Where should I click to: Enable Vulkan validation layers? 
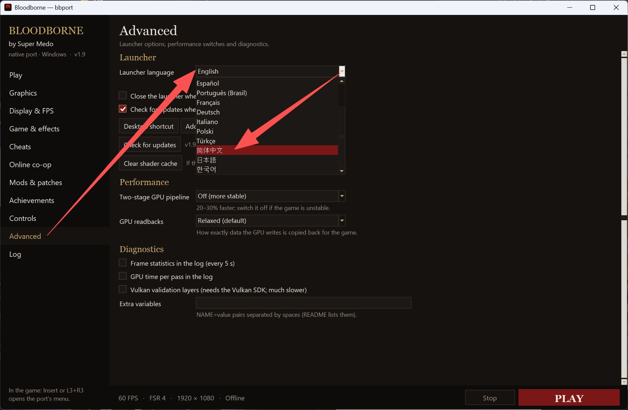(x=123, y=289)
